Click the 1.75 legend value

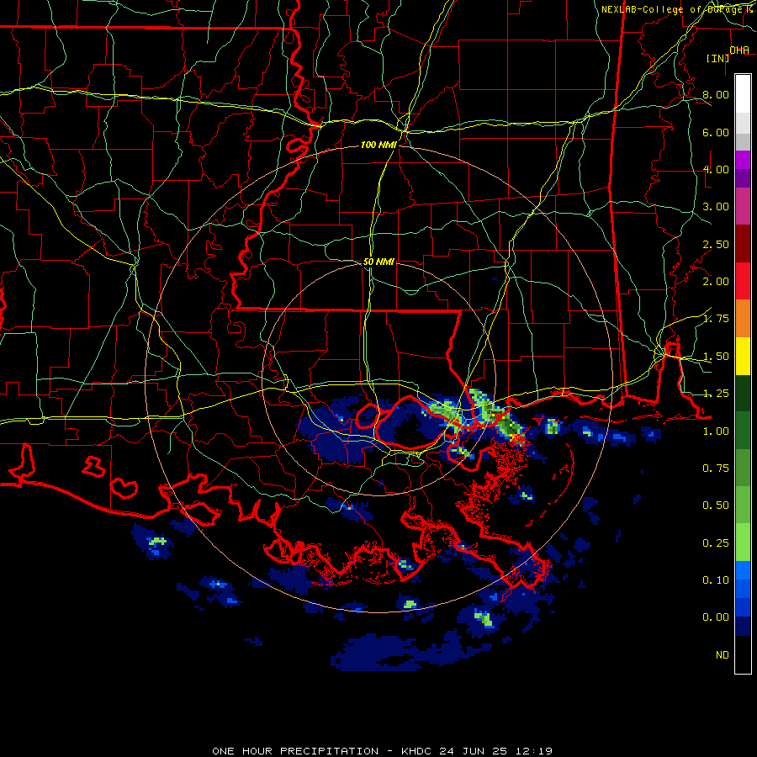click(716, 319)
